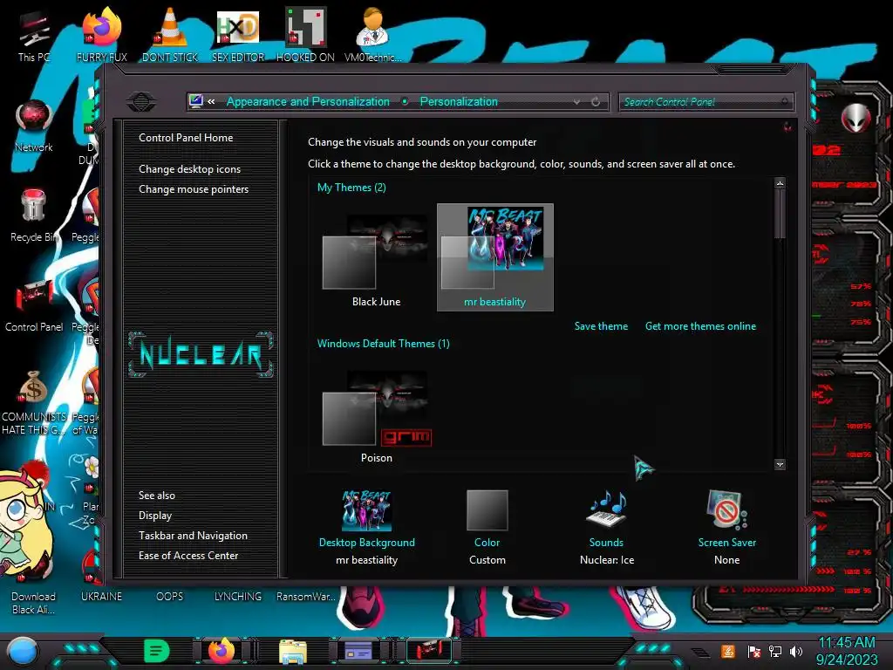Click the Desktop Background text link
Viewport: 893px width, 670px height.
(367, 543)
